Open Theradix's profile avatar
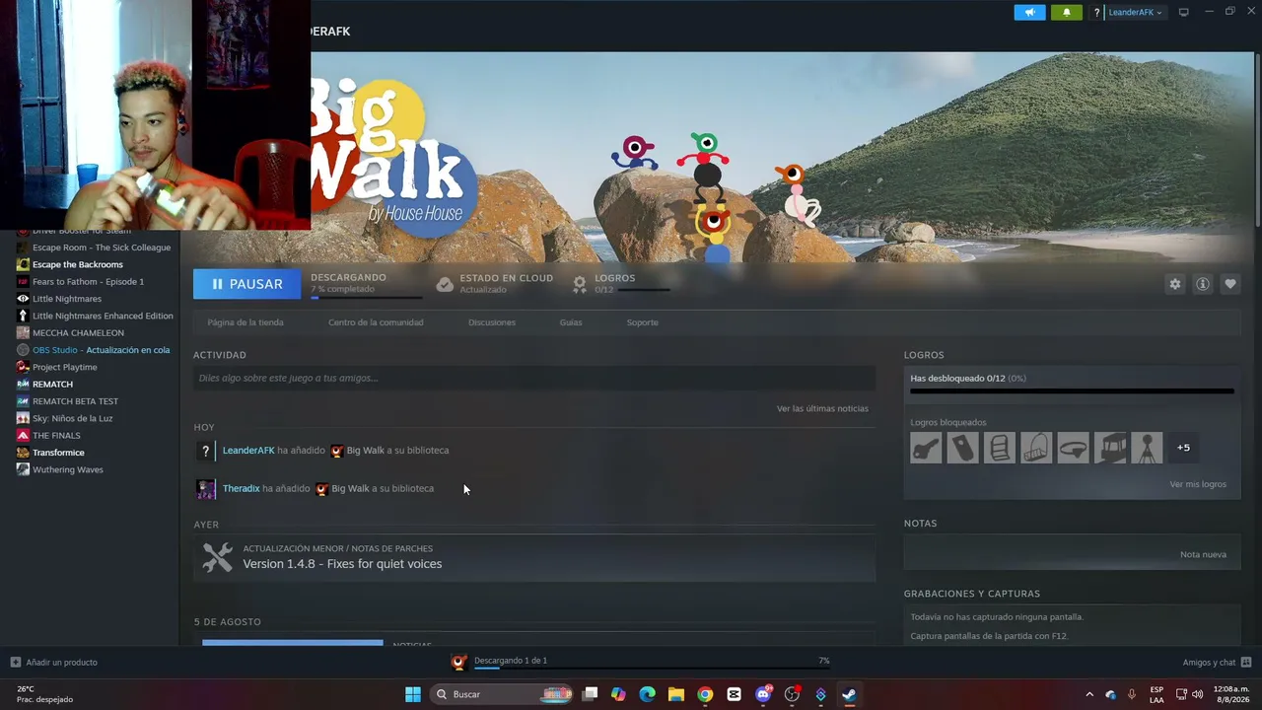This screenshot has width=1262, height=710. (205, 489)
